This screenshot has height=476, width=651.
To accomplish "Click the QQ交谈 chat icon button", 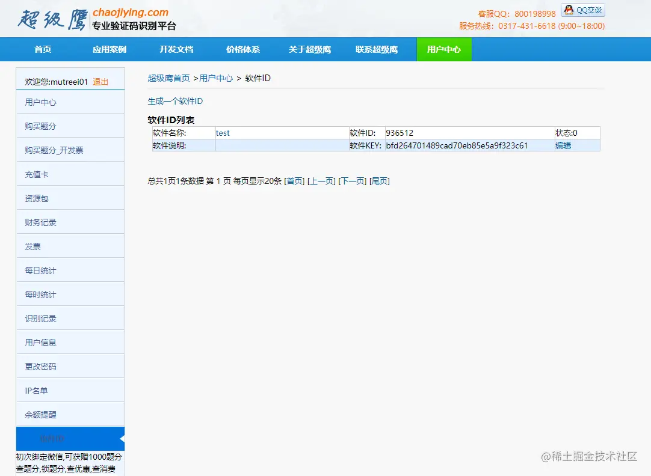I will tap(582, 10).
